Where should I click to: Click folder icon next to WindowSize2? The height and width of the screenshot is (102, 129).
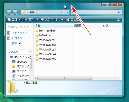(x=37, y=45)
